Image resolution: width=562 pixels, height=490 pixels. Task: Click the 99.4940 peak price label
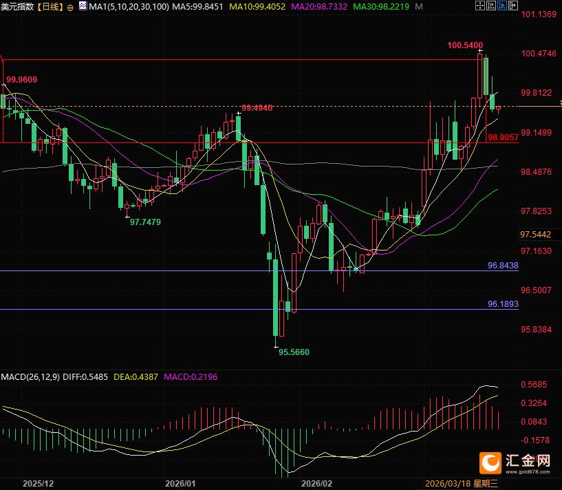tap(257, 107)
